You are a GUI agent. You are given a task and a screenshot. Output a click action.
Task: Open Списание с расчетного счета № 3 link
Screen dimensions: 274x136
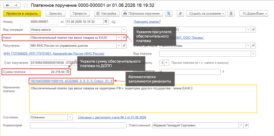[x=112, y=117]
